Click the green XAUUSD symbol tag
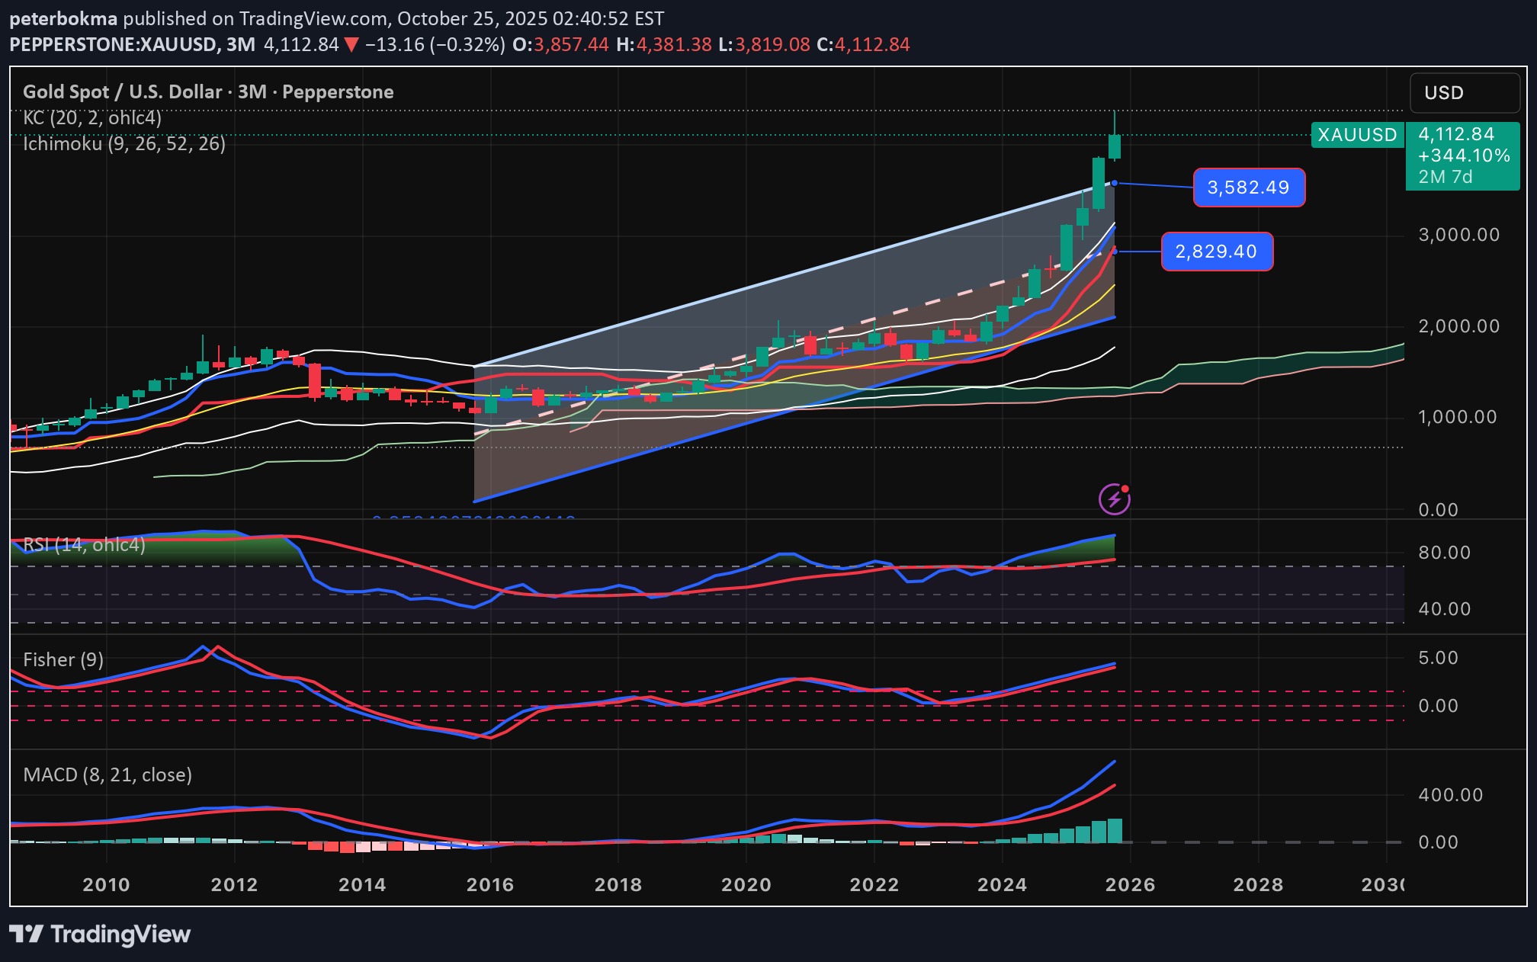This screenshot has width=1537, height=962. tap(1357, 135)
